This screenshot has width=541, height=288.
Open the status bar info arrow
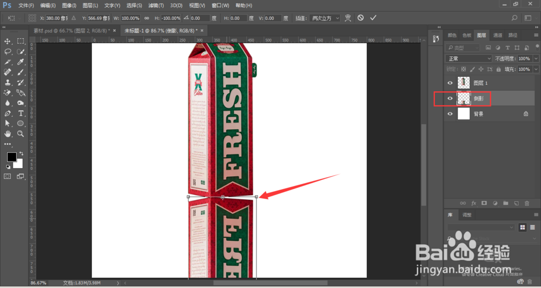[117, 283]
